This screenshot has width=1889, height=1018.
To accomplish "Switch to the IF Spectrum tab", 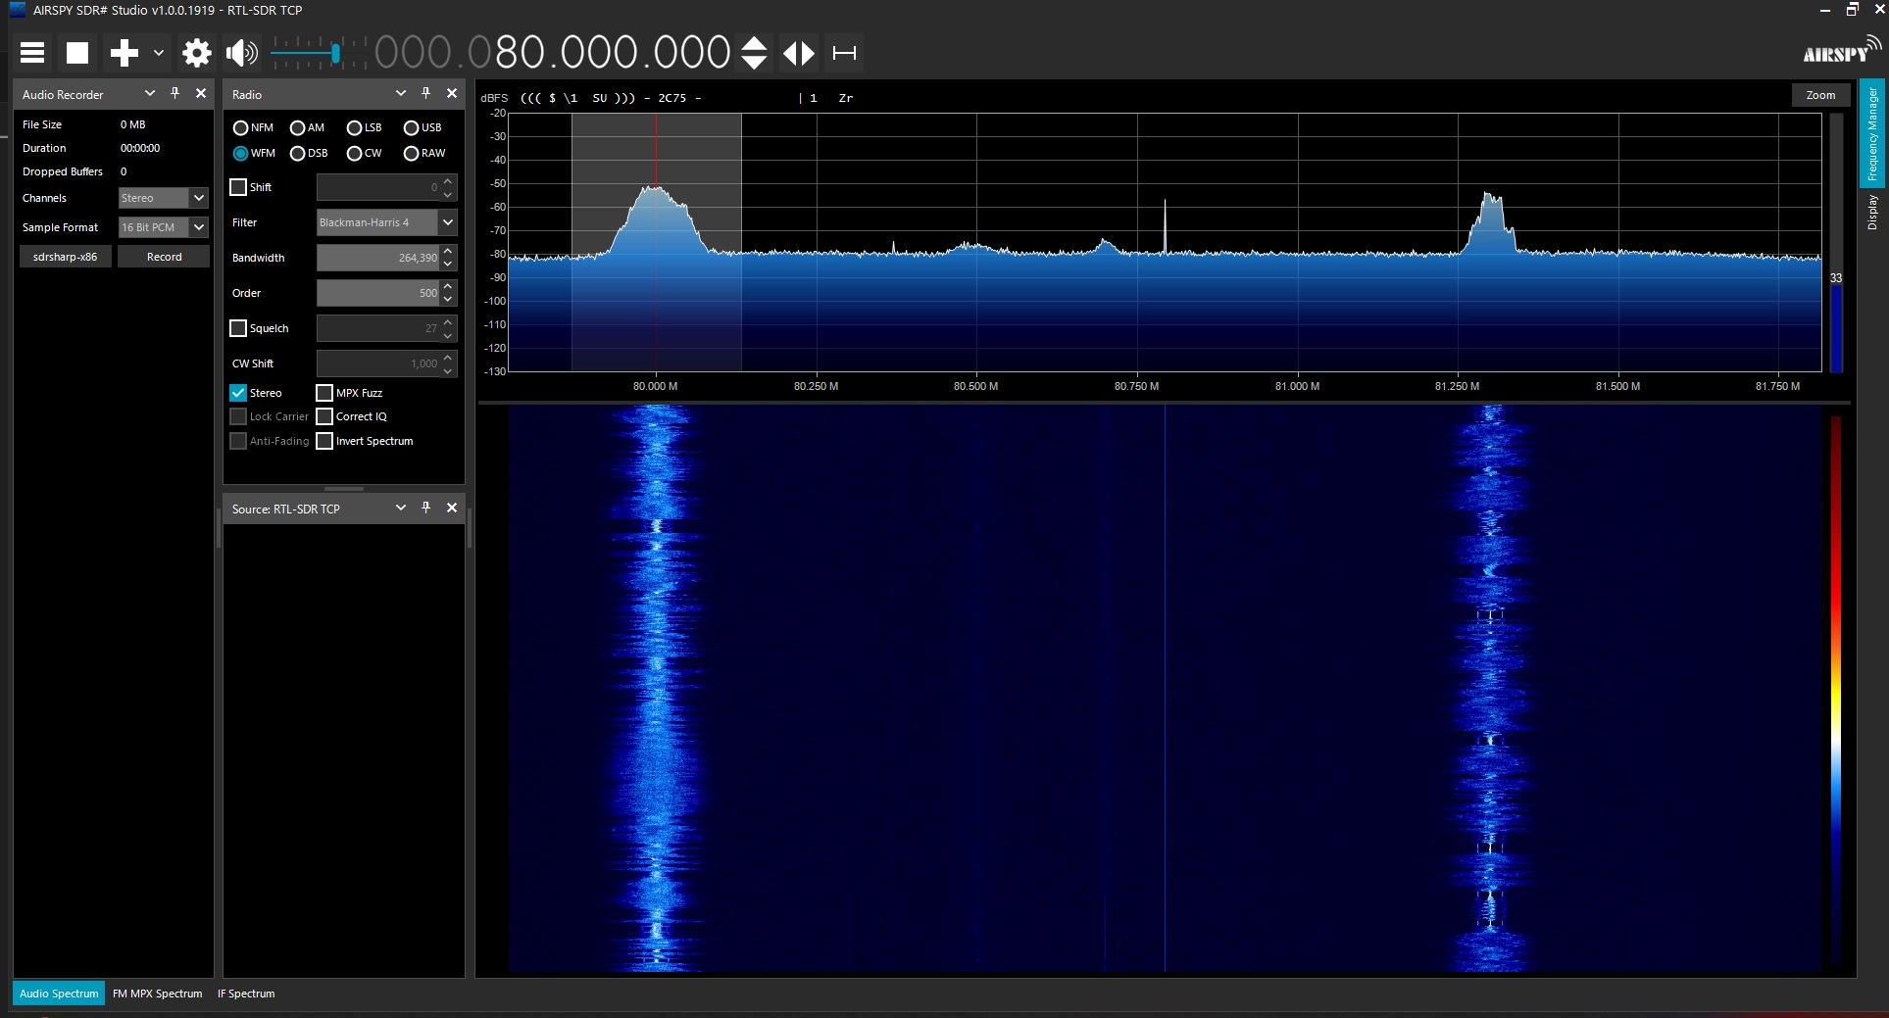I will click(x=246, y=994).
